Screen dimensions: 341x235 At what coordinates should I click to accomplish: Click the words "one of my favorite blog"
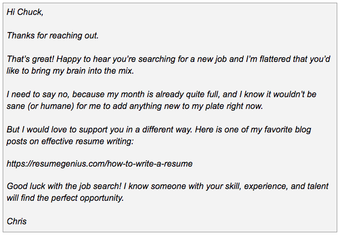tap(266, 130)
